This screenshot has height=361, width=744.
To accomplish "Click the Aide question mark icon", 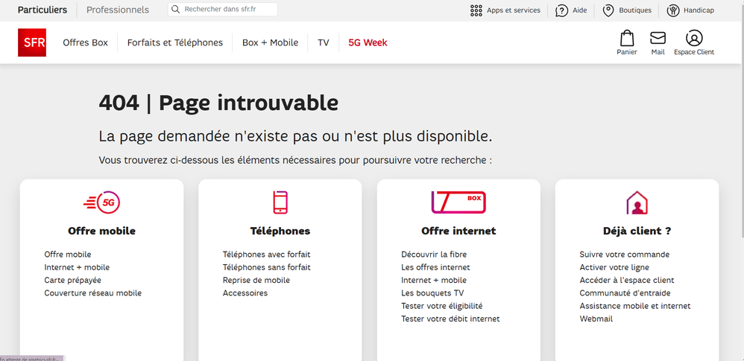I will coord(562,10).
